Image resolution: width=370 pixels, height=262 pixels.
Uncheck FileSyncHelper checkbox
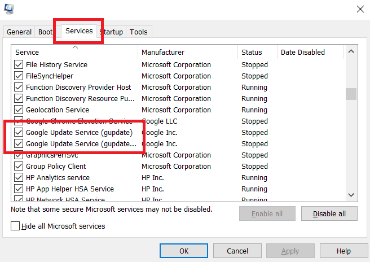pyautogui.click(x=19, y=76)
